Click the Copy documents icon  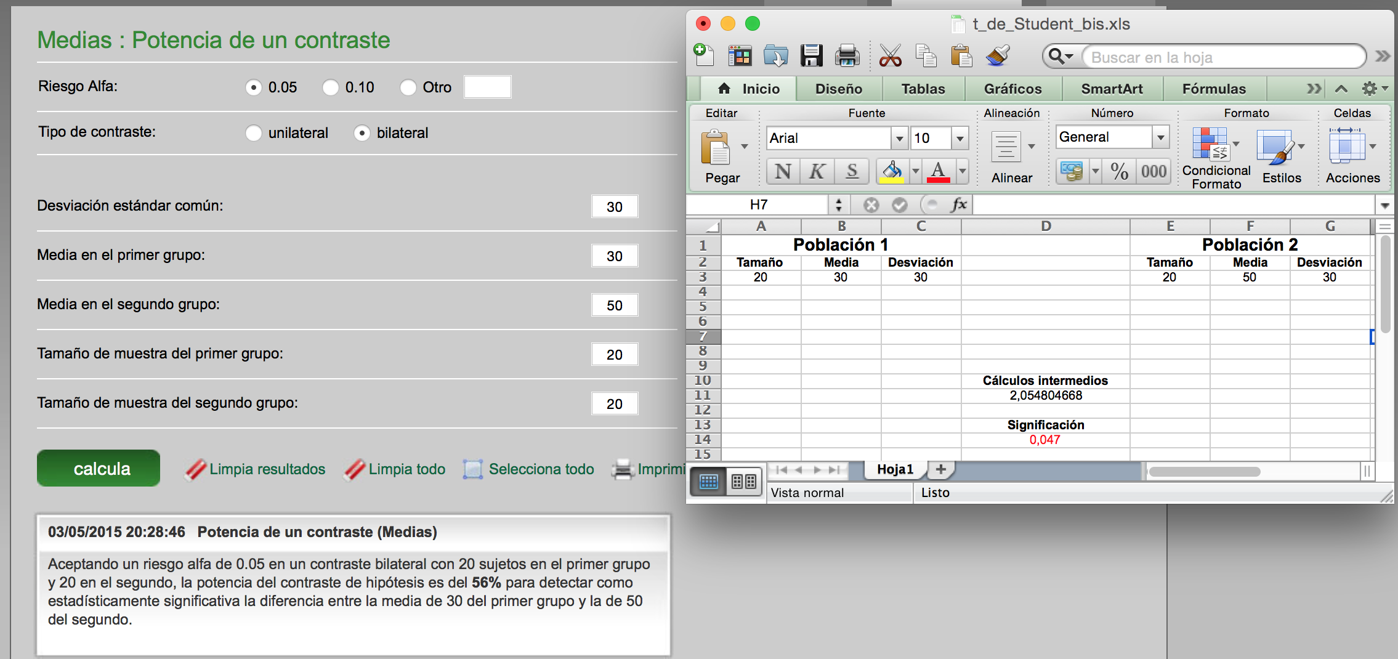(x=925, y=56)
